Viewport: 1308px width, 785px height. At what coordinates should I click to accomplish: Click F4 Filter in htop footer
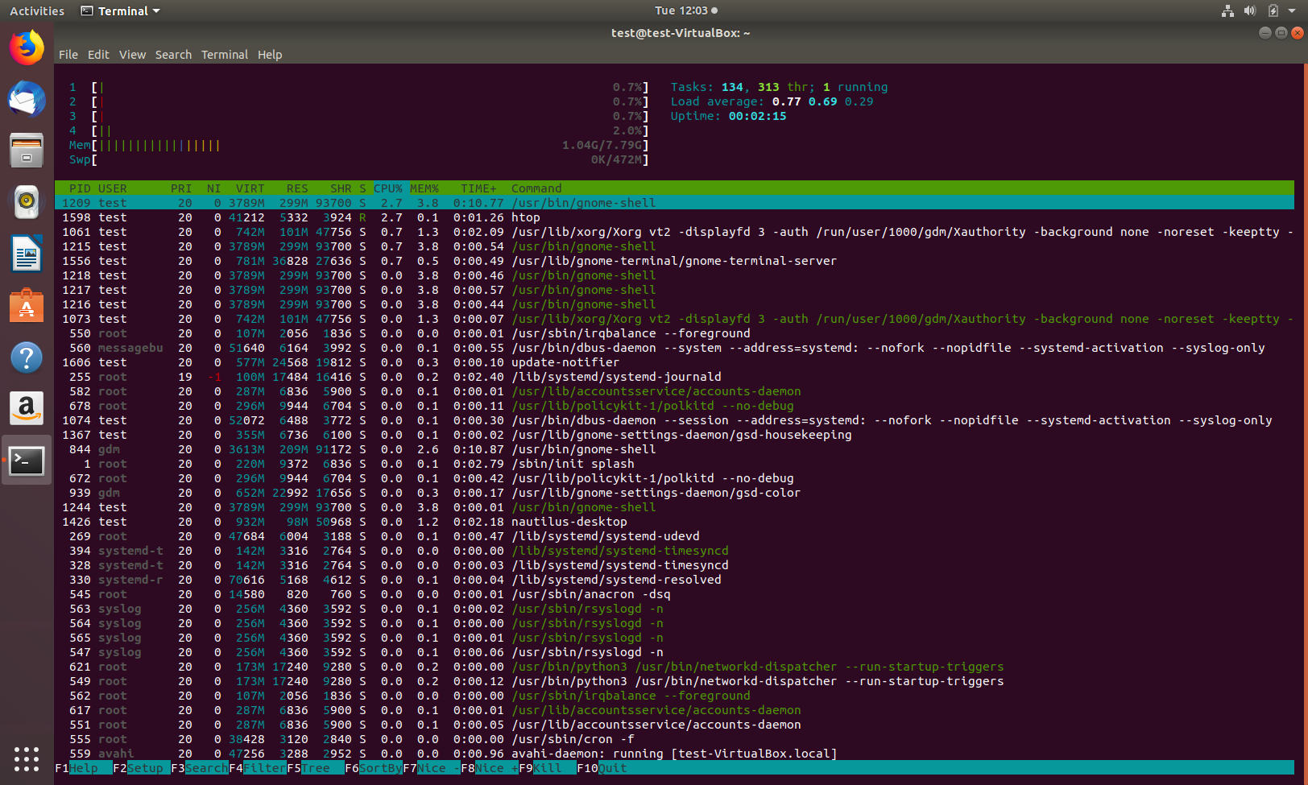pos(258,768)
